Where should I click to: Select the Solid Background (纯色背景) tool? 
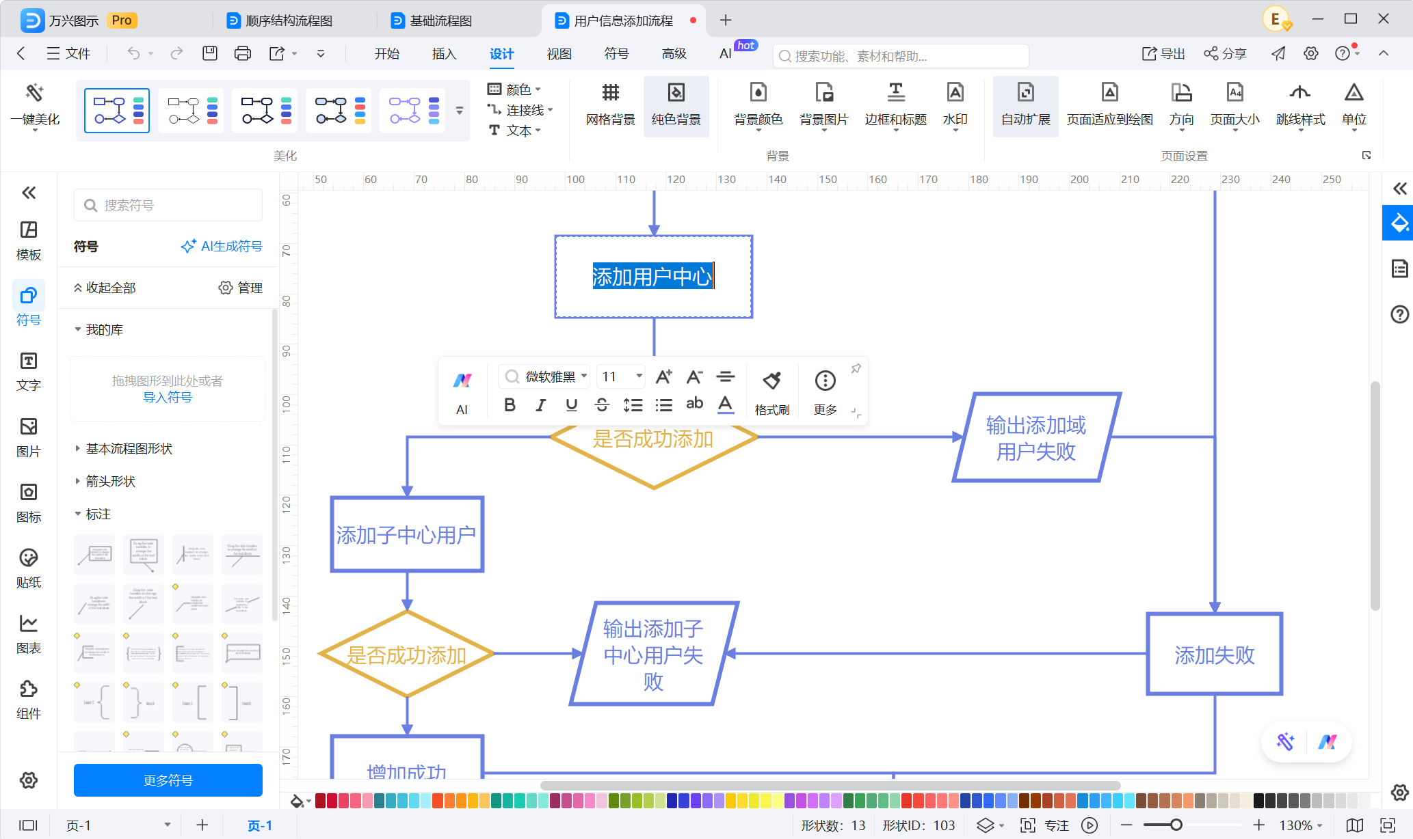(676, 105)
